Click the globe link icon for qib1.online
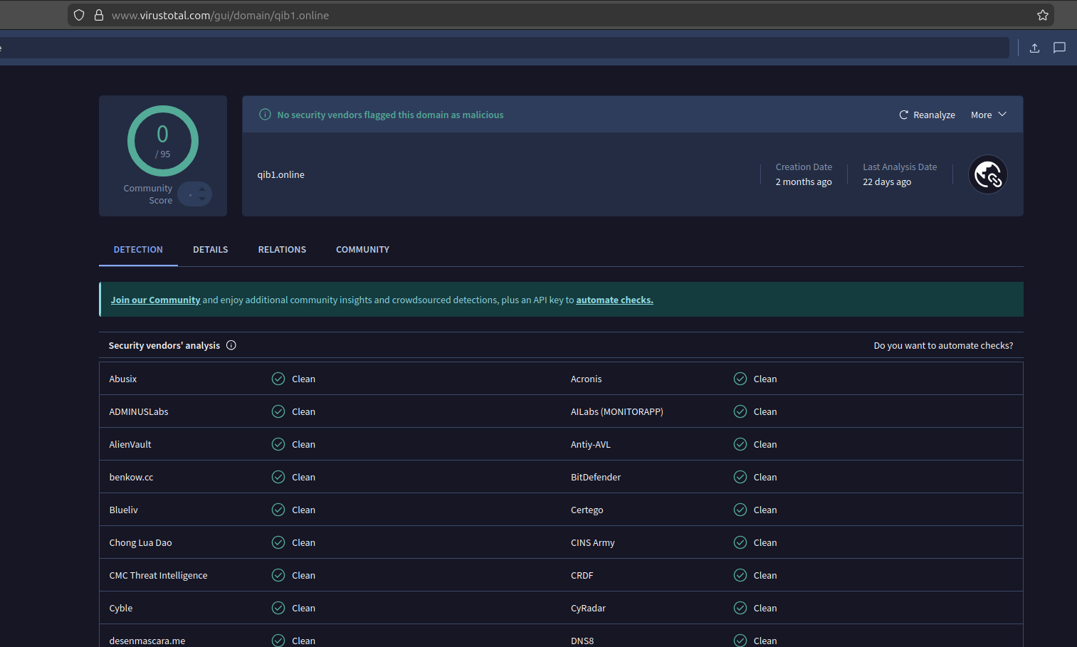This screenshot has width=1077, height=647. coord(987,174)
